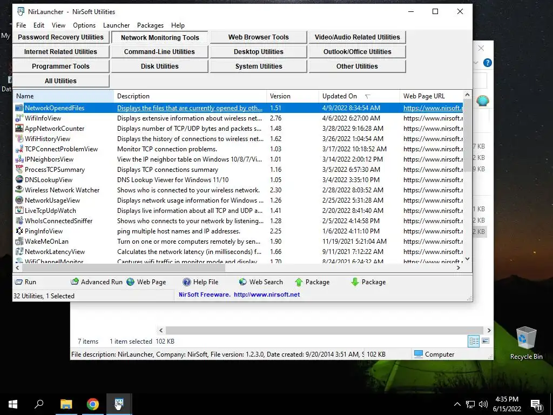The width and height of the screenshot is (553, 415).
Task: Open the Packages menu
Action: coord(150,25)
